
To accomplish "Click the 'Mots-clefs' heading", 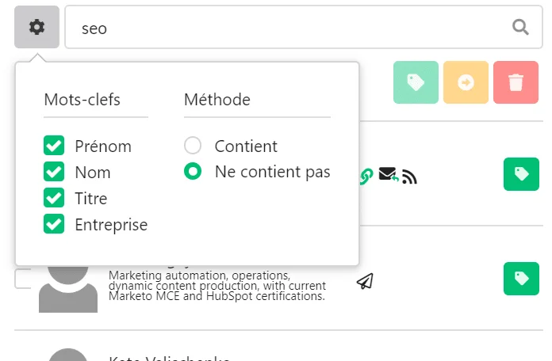I will (82, 100).
